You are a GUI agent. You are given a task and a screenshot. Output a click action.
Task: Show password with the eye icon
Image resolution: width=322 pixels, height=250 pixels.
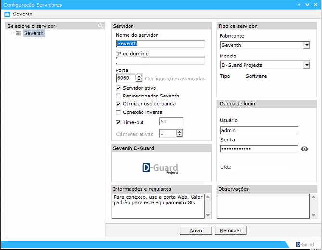[304, 149]
